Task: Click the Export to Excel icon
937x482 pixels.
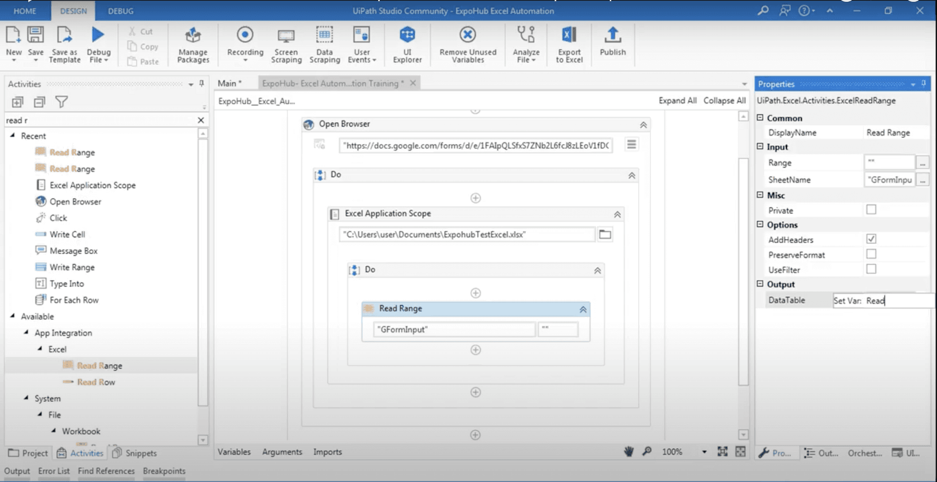Action: [568, 43]
